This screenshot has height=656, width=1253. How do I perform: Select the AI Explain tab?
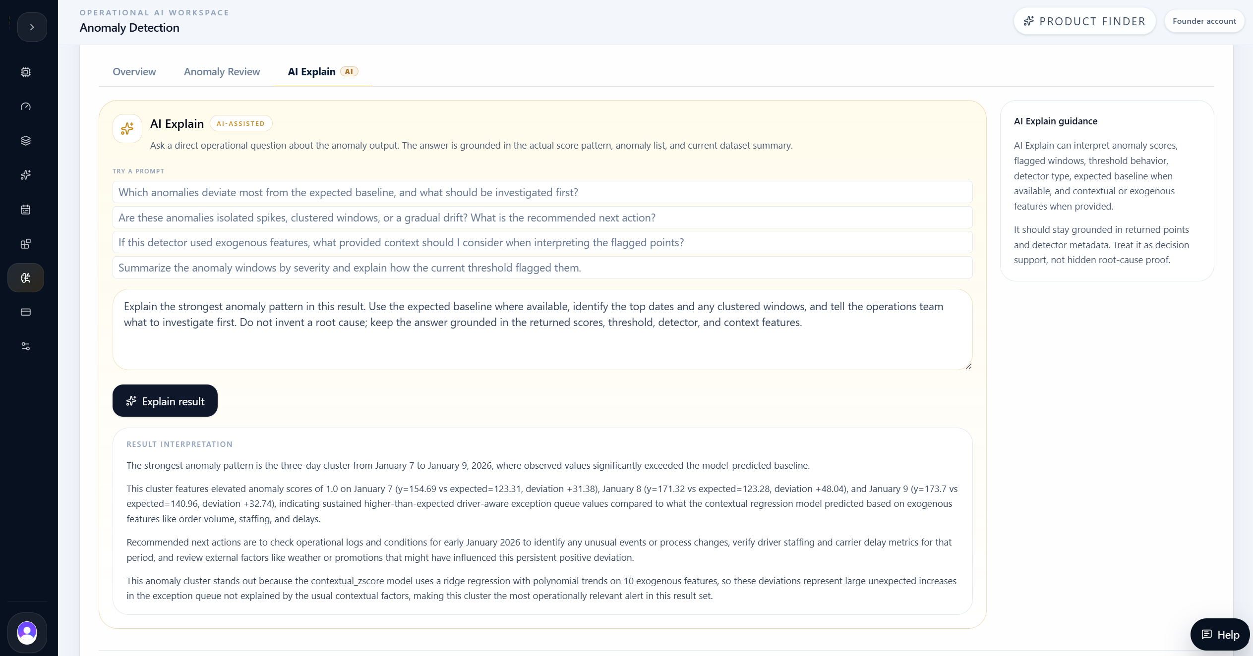click(323, 72)
